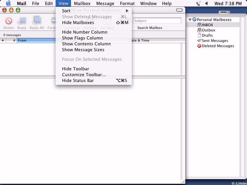Open the Mail application menu
The image size is (247, 185).
22,3
